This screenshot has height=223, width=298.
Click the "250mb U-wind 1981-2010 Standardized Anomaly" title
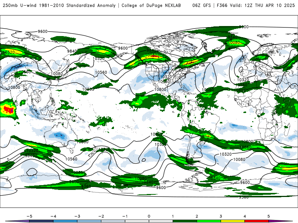[x=59, y=6]
